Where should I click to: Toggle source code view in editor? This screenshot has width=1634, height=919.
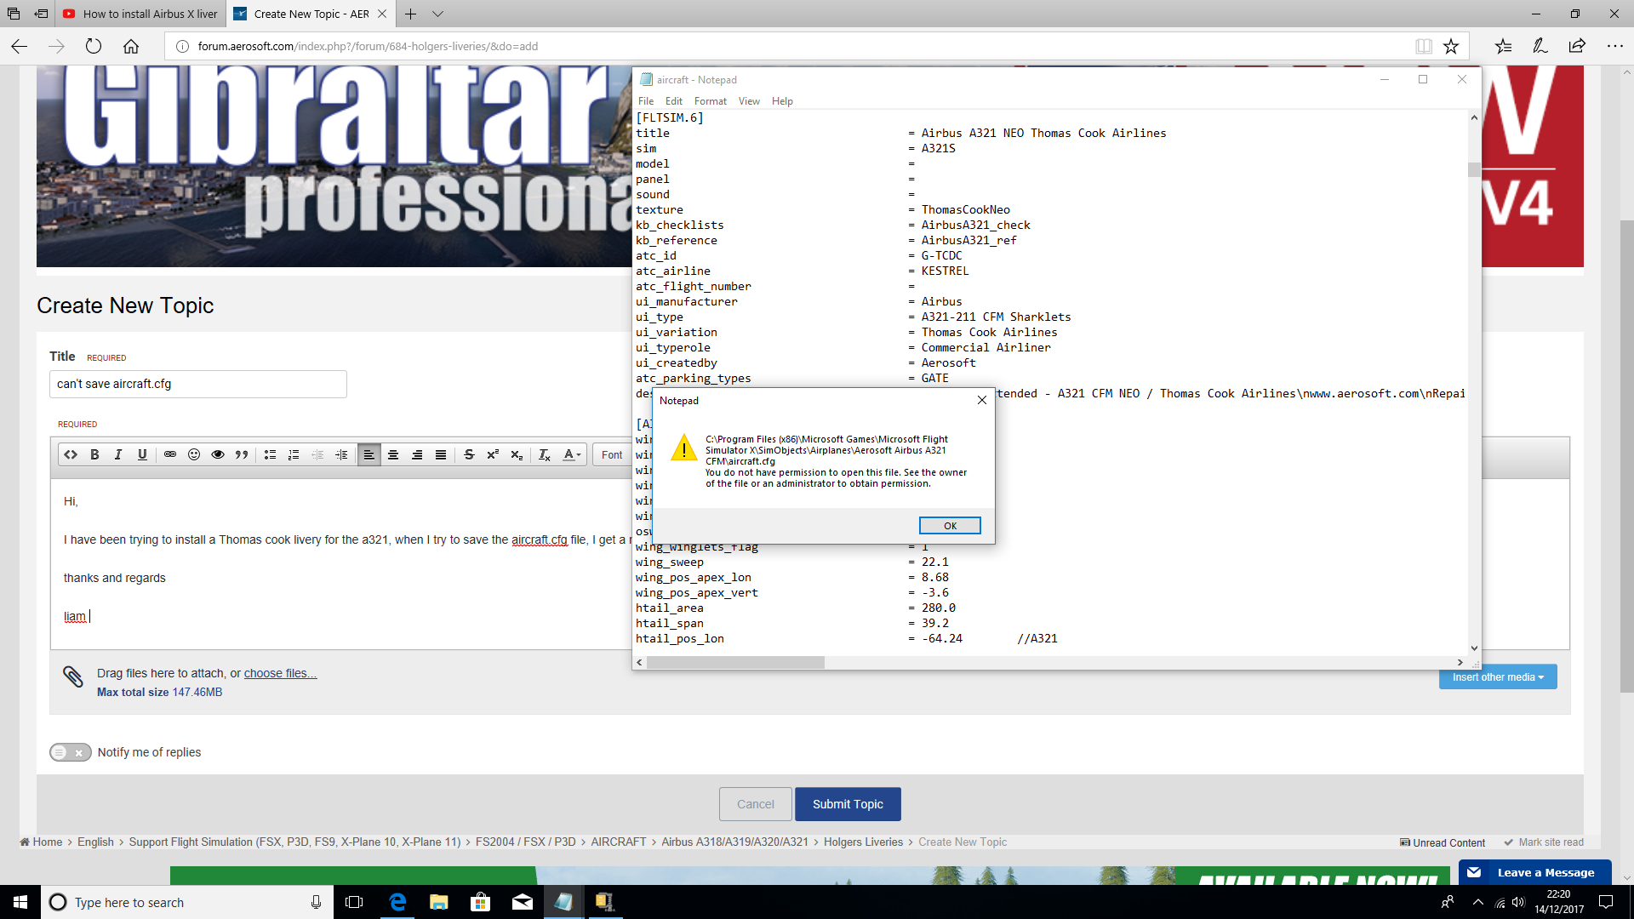pyautogui.click(x=71, y=455)
